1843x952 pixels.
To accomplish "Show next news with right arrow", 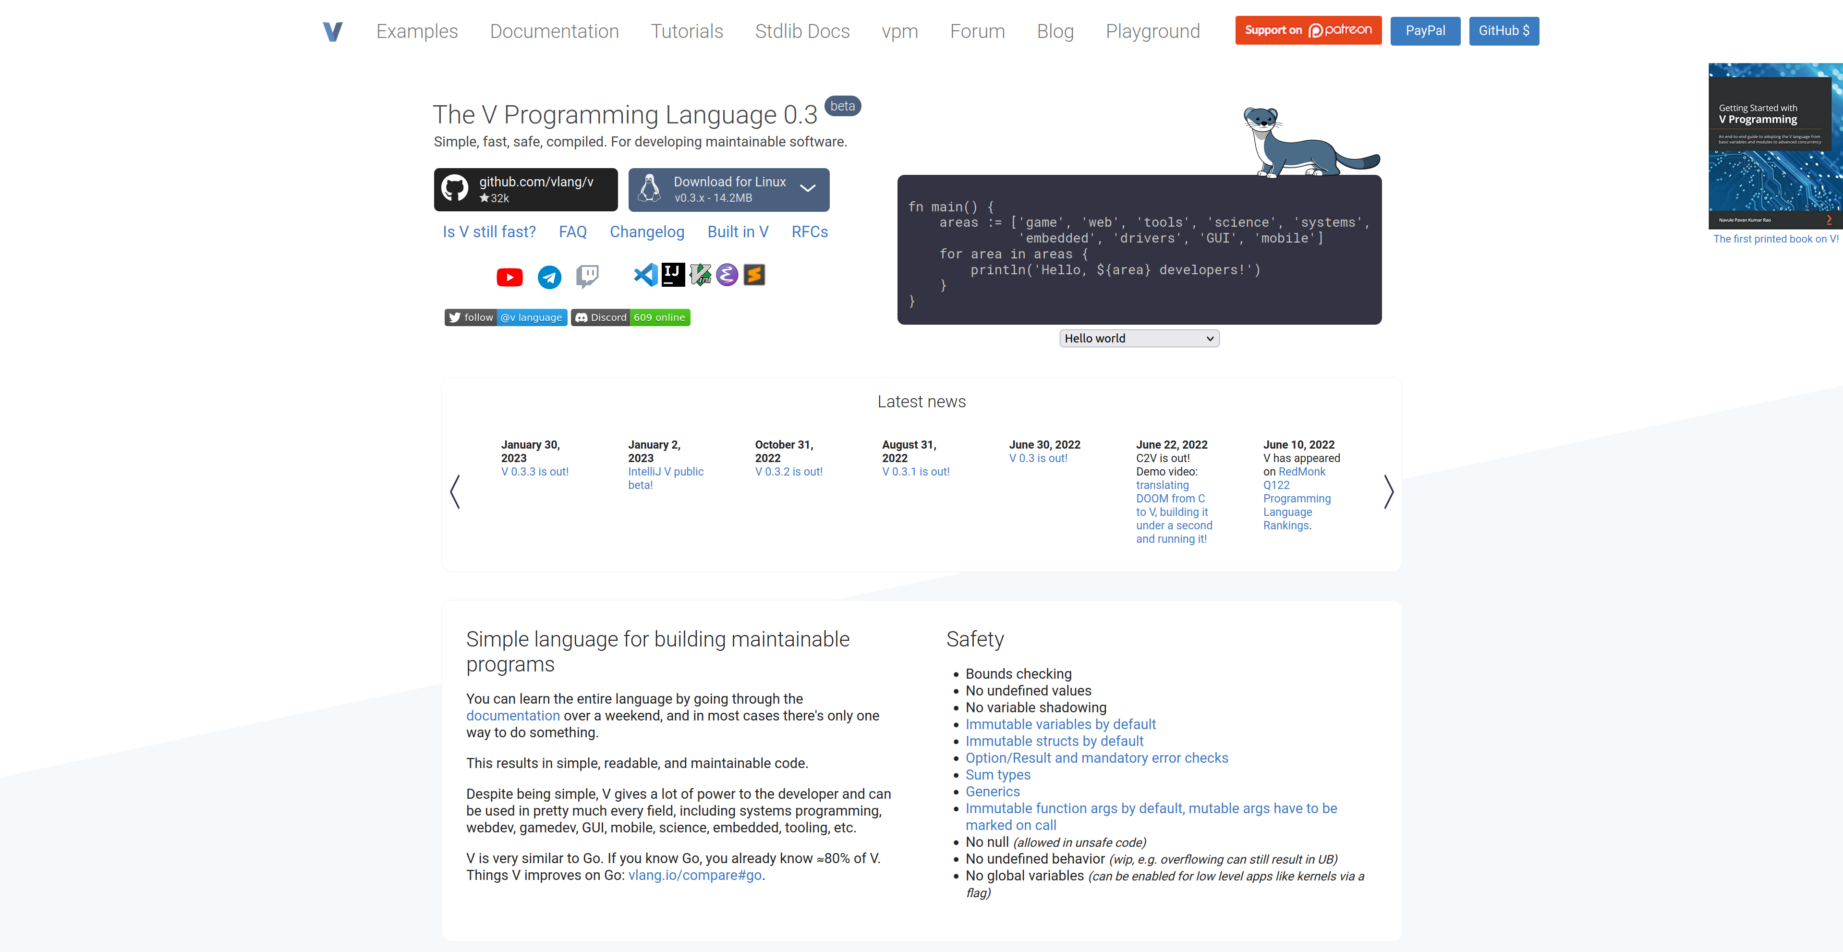I will pyautogui.click(x=1388, y=492).
